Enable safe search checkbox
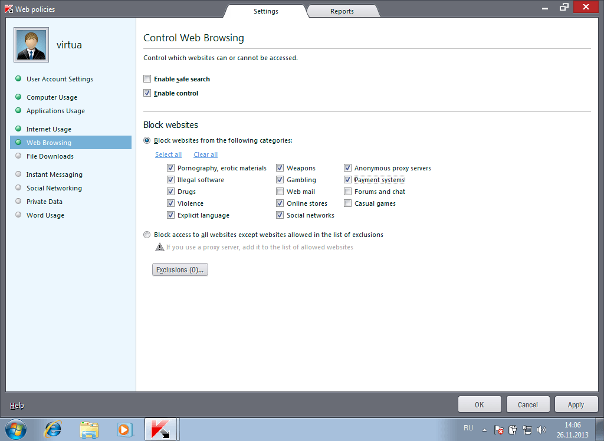Viewport: 604px width, 441px height. pyautogui.click(x=147, y=78)
